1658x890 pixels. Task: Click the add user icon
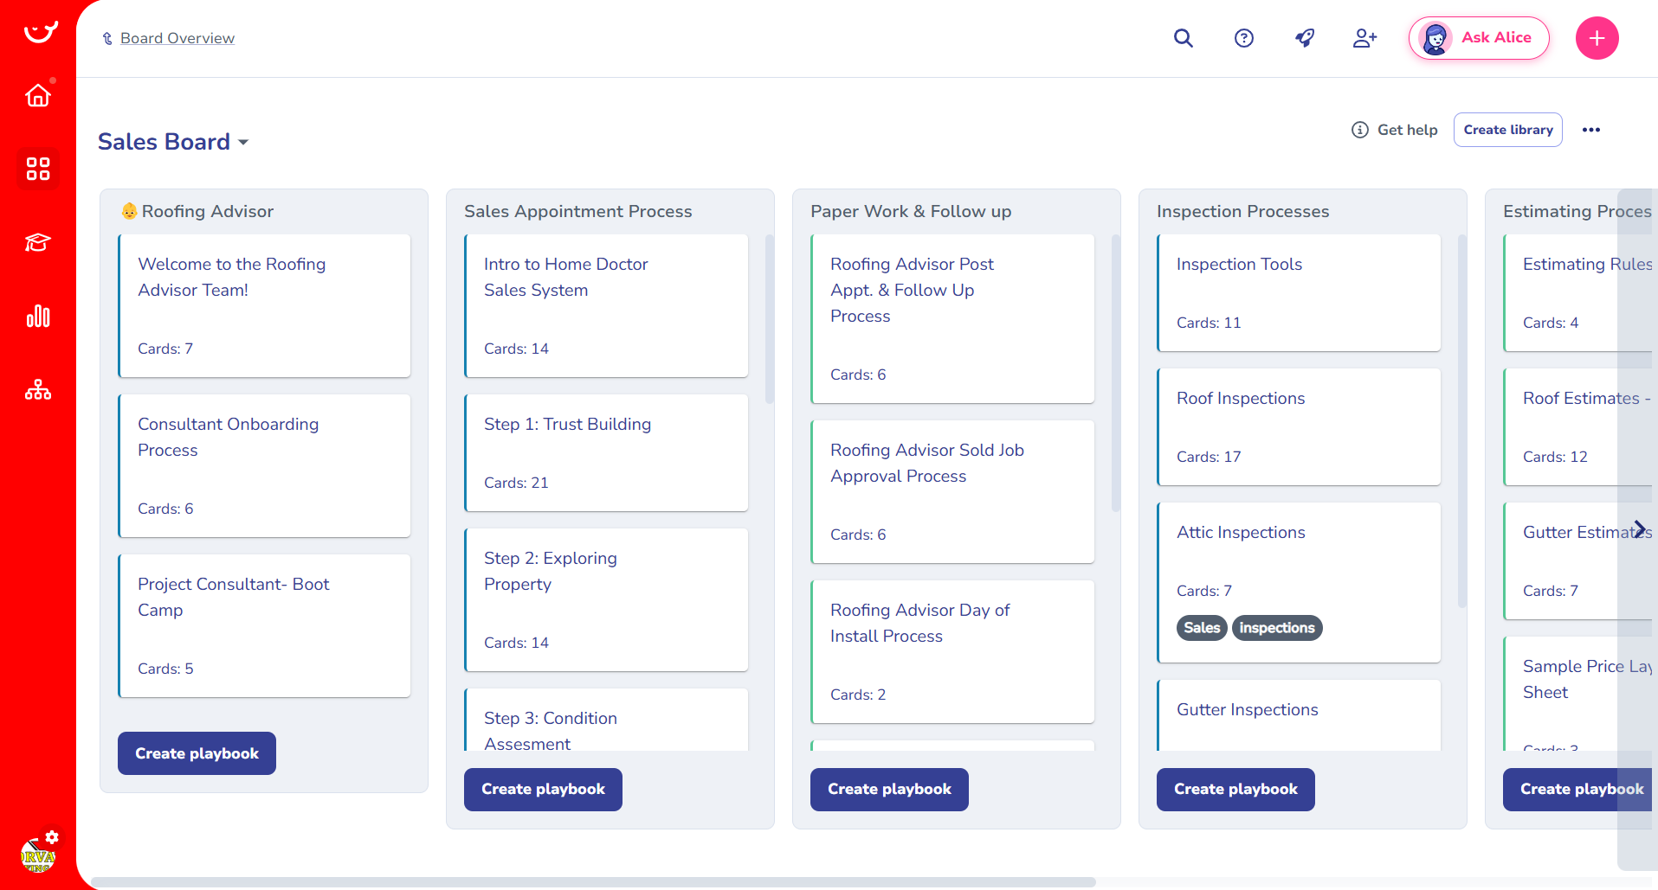1364,38
